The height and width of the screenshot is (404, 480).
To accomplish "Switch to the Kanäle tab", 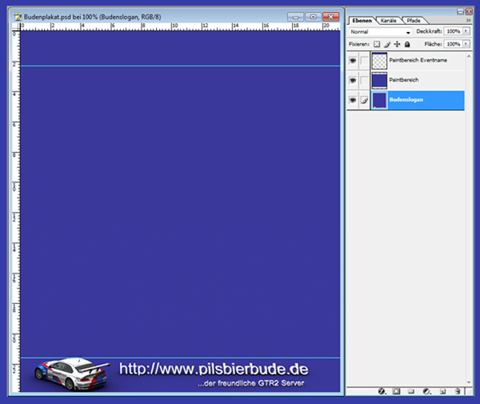I will coord(388,19).
